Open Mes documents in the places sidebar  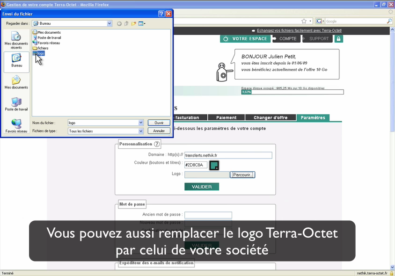16,82
